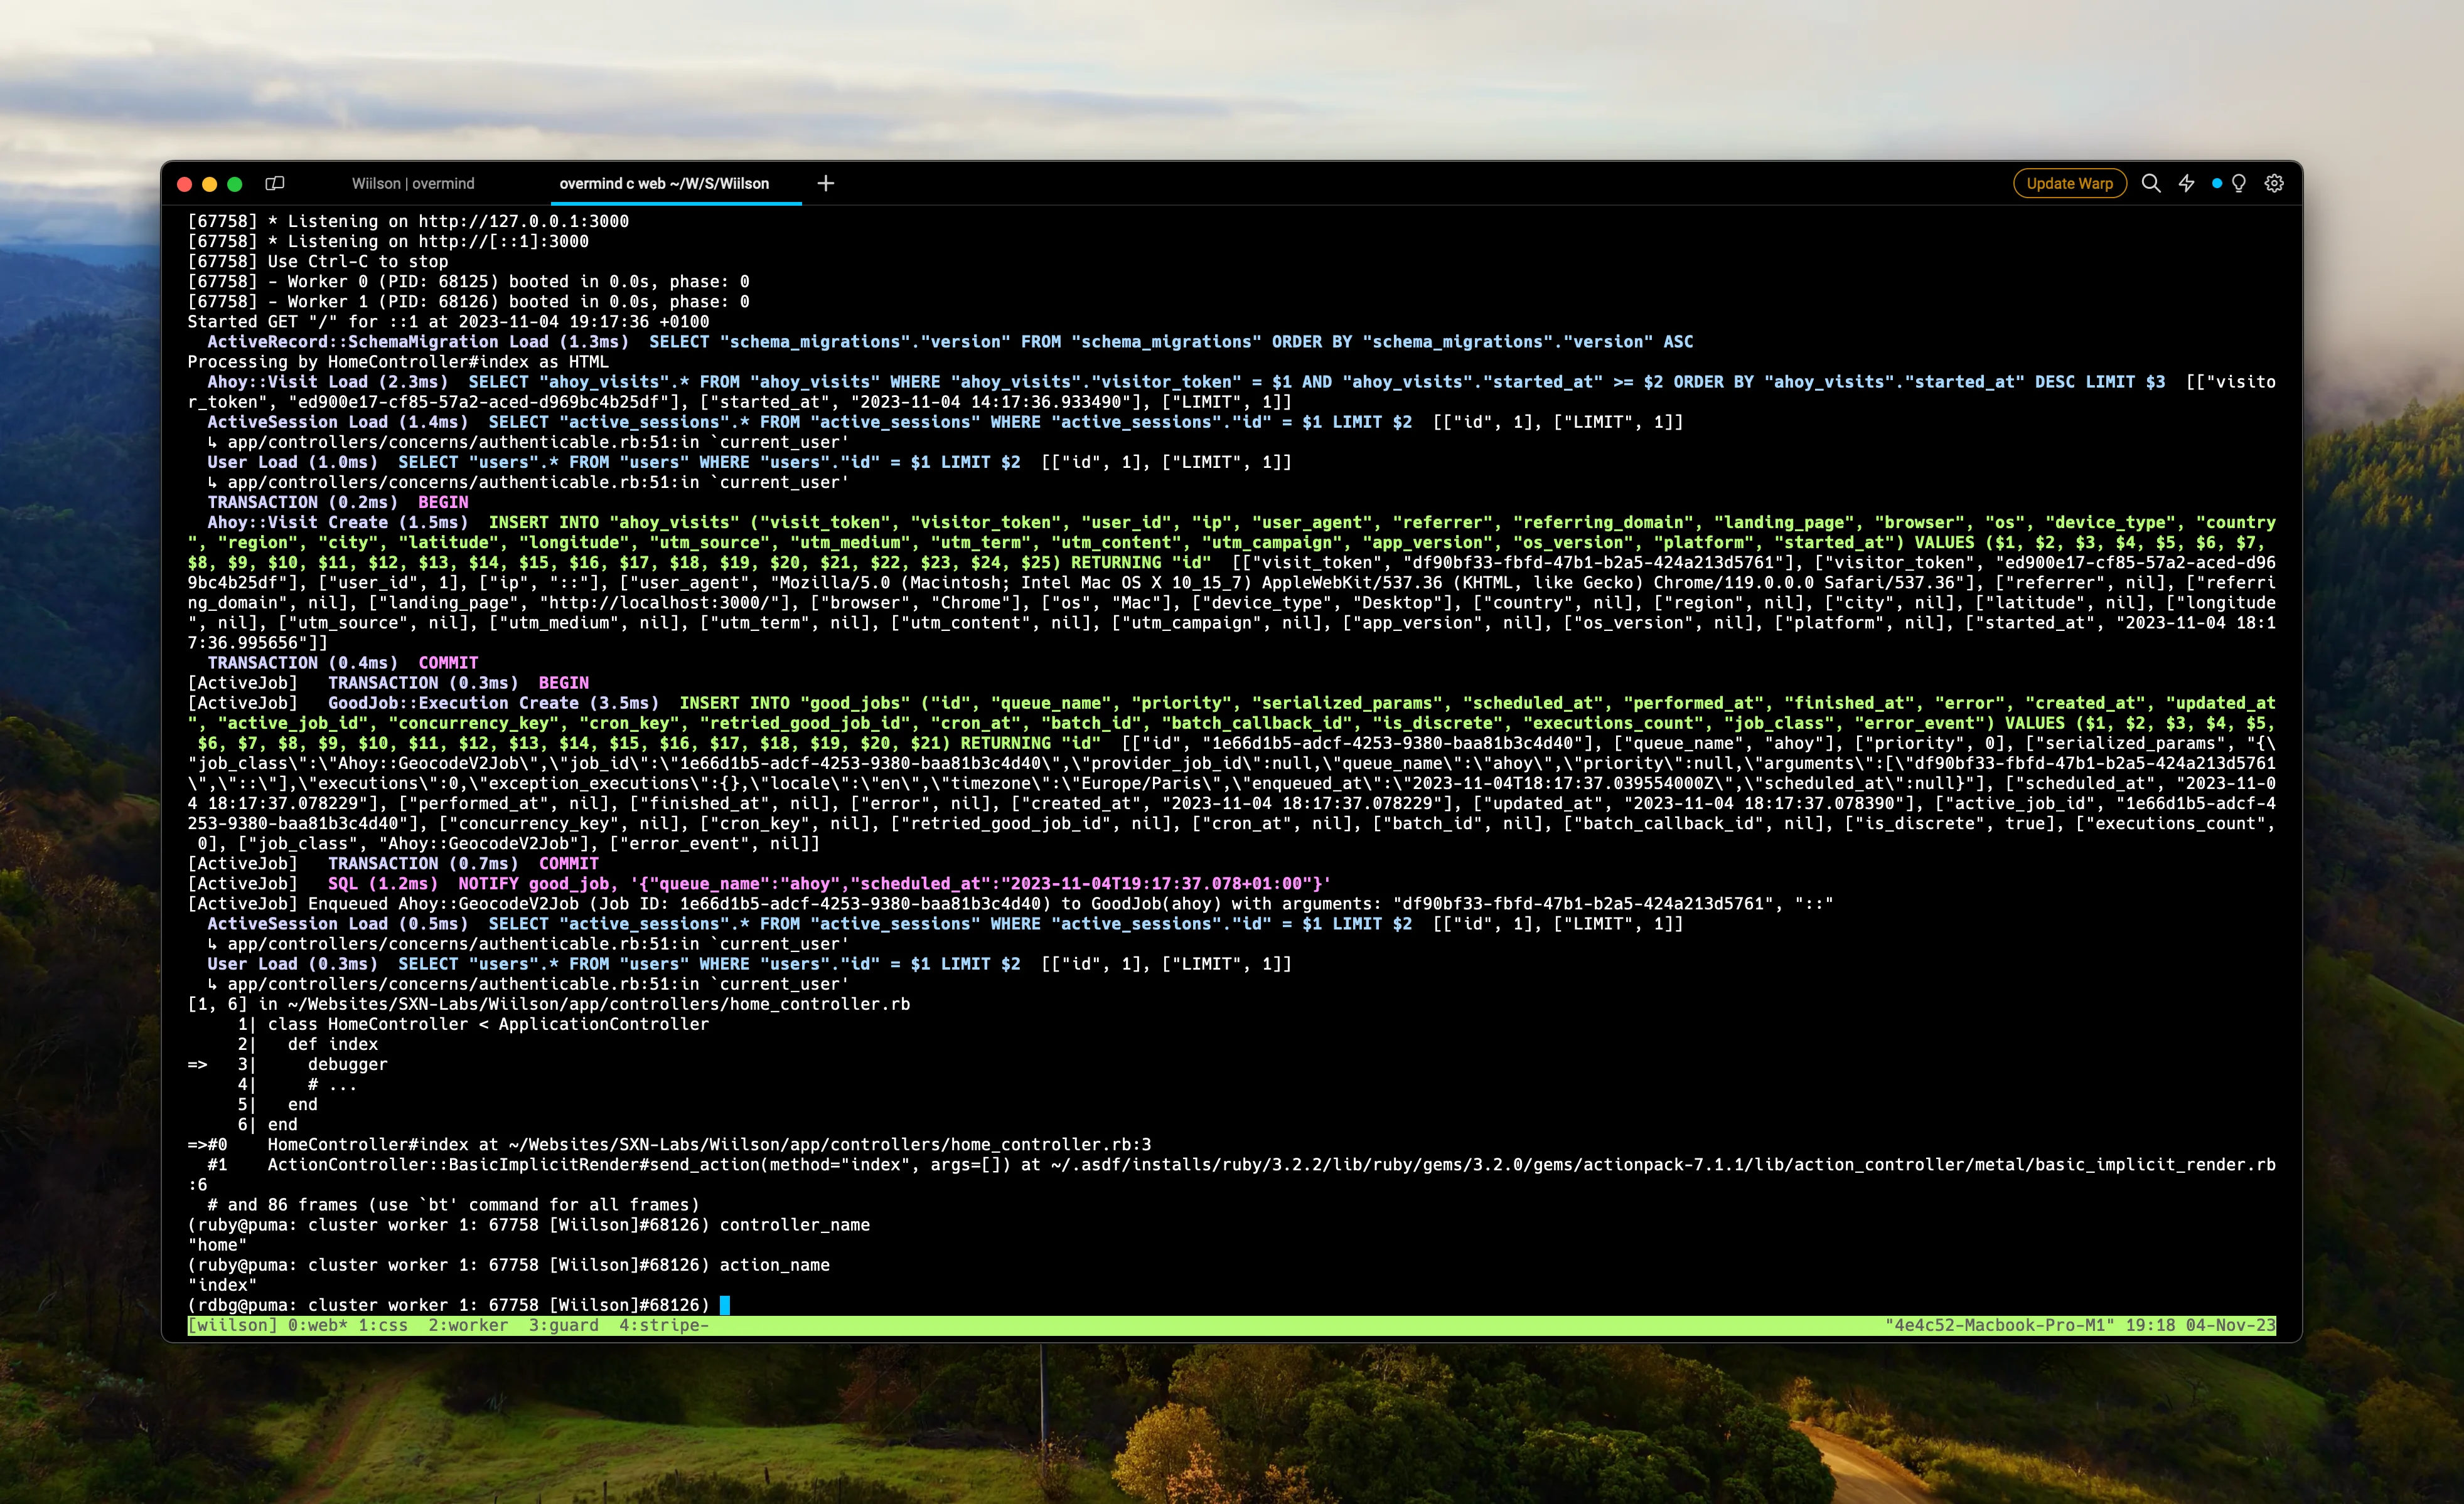This screenshot has height=1504, width=2464.
Task: Click the "debugger" line in source listing
Action: click(x=347, y=1064)
